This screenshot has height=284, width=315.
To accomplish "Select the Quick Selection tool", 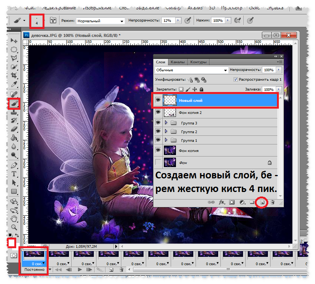I will point(14,67).
